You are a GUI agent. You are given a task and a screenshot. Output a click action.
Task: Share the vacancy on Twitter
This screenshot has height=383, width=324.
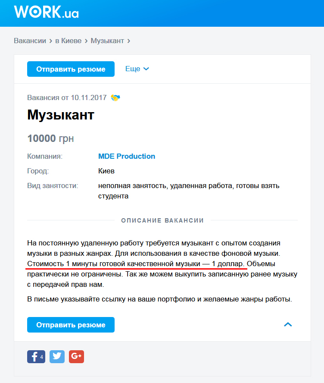[57, 357]
